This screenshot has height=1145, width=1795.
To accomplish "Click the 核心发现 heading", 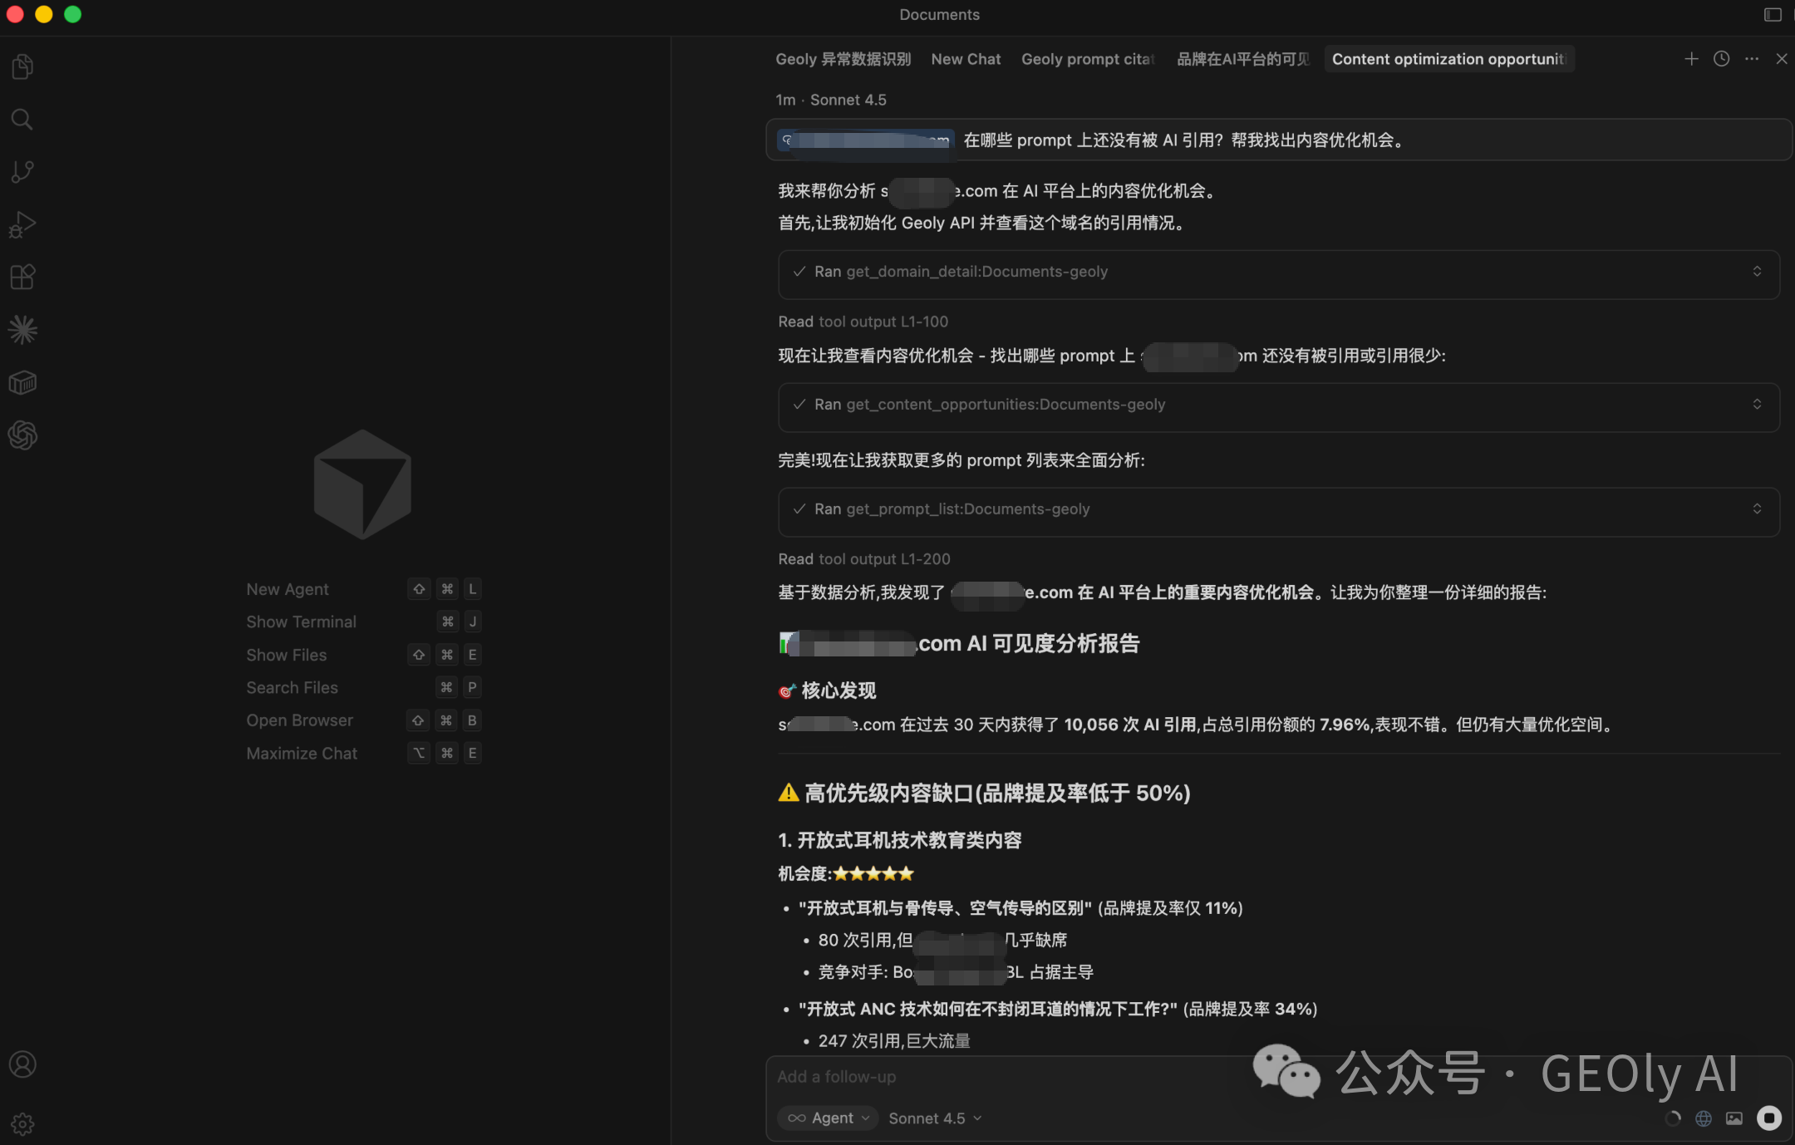I will point(828,691).
